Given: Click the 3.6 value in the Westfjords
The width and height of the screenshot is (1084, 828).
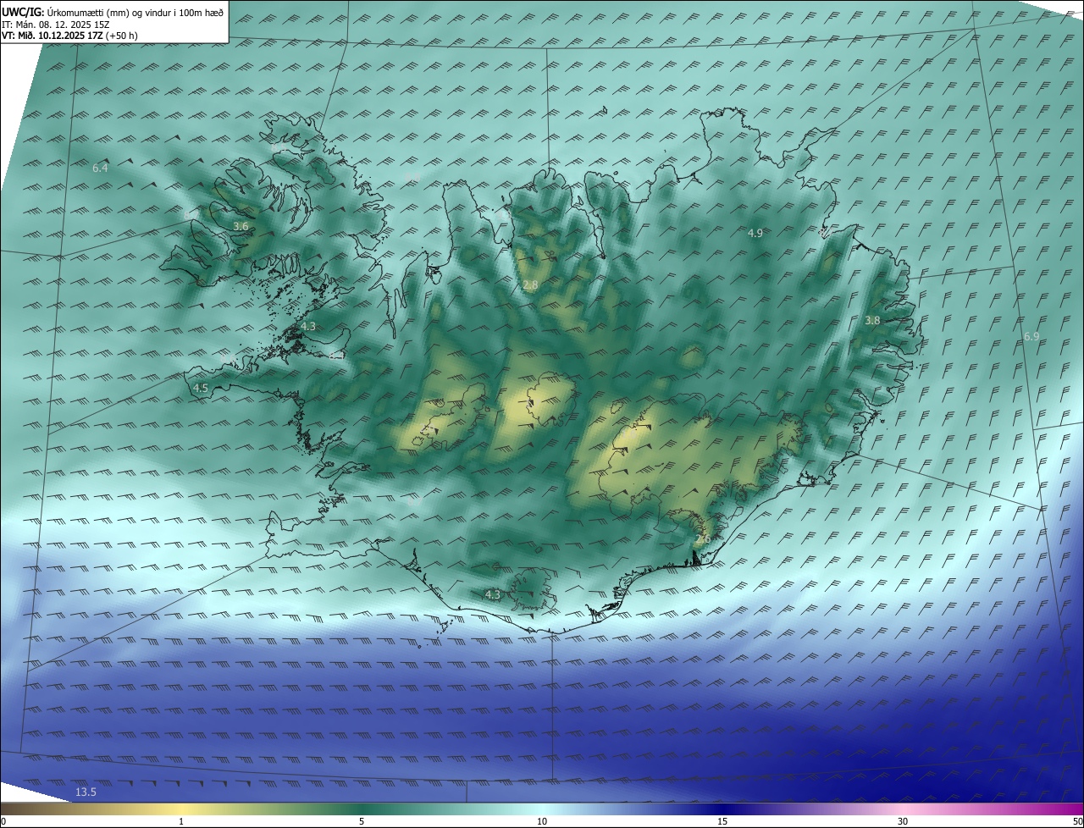Looking at the screenshot, I should point(241,227).
